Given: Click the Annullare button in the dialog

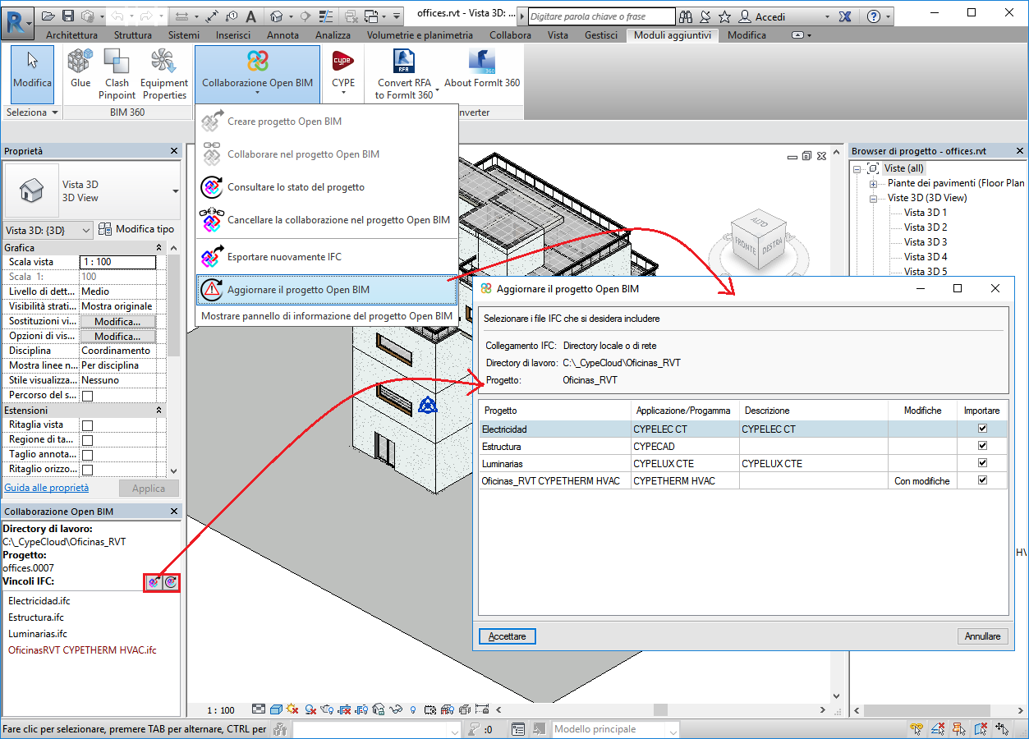Looking at the screenshot, I should [x=982, y=636].
